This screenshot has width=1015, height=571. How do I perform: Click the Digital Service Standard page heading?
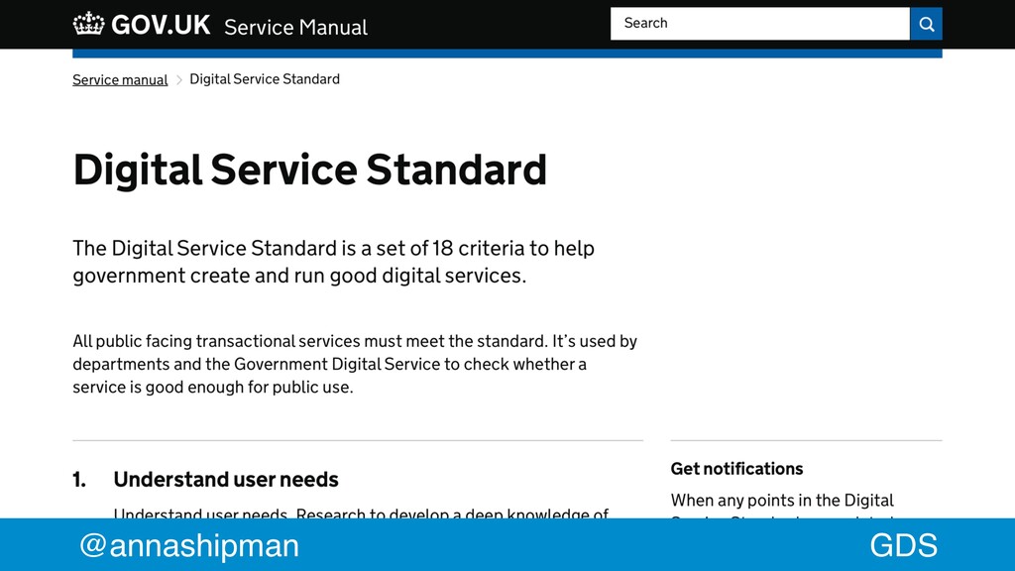[310, 170]
